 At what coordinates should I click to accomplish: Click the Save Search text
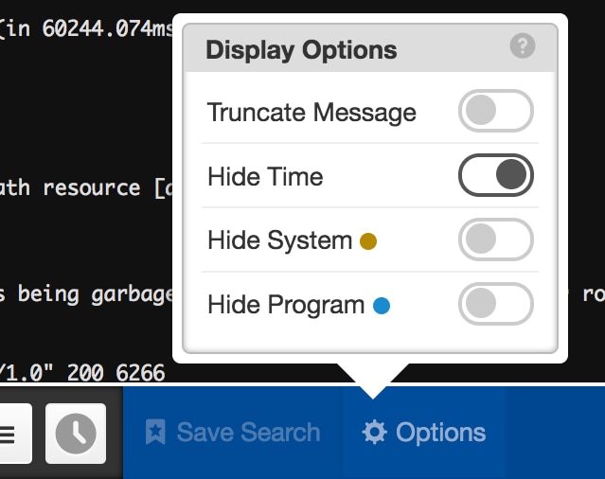pyautogui.click(x=248, y=432)
